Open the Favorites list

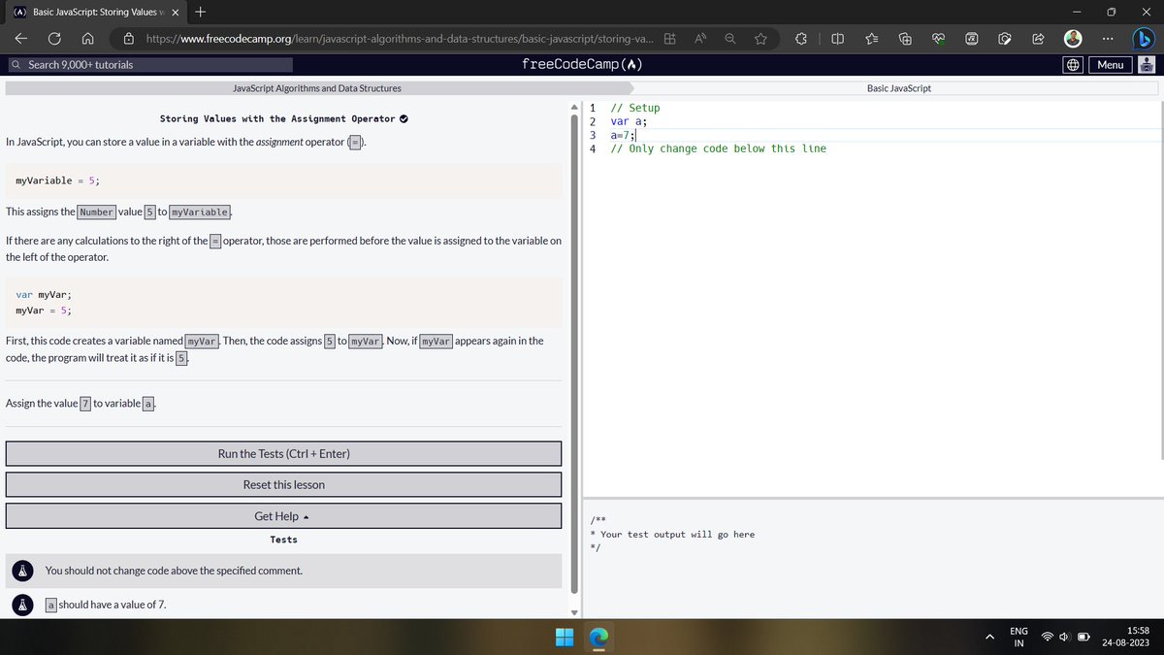[871, 39]
